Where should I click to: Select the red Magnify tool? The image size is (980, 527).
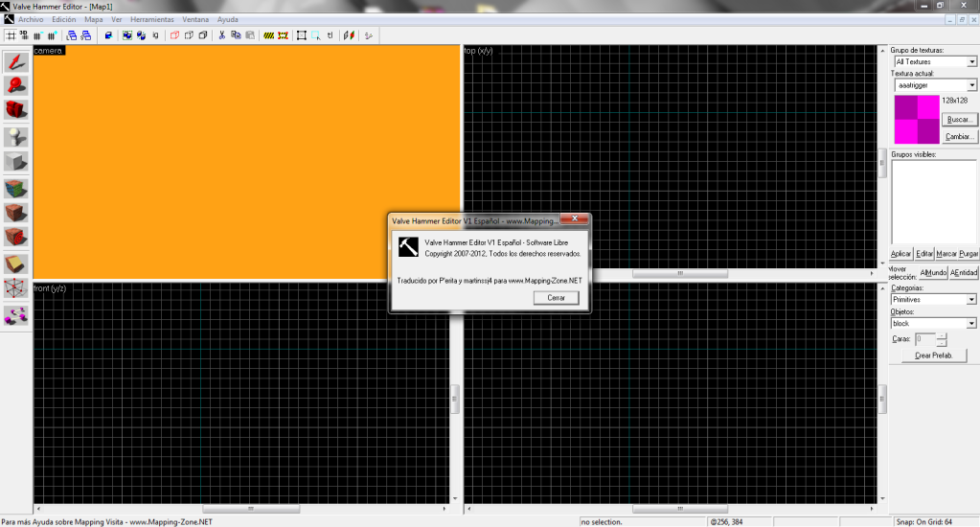(16, 86)
